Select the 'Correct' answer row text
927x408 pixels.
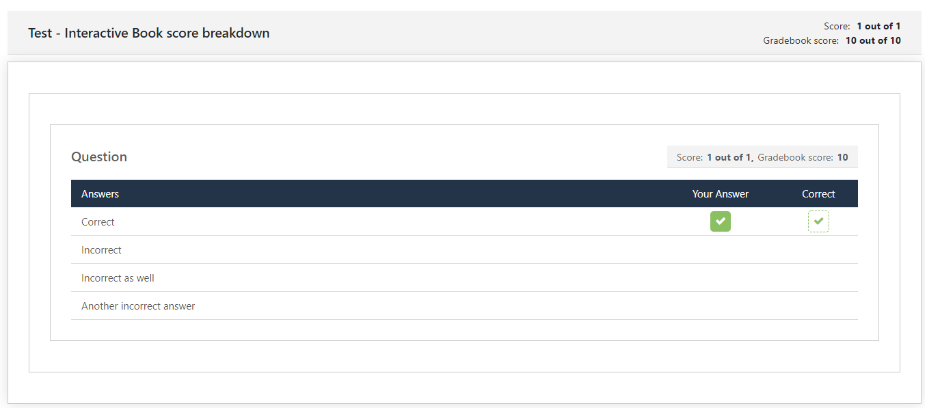tap(98, 222)
